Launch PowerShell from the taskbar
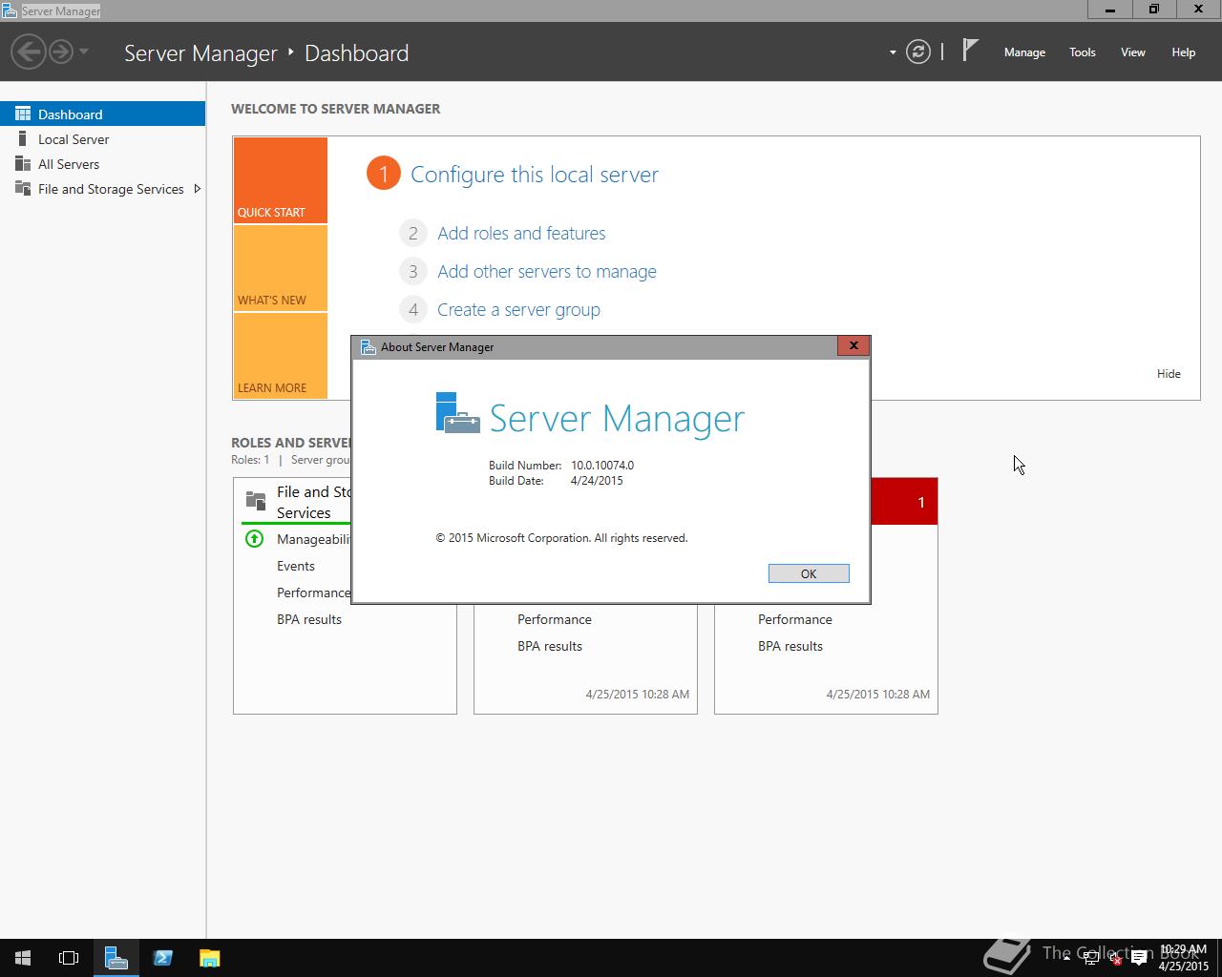This screenshot has height=977, width=1222. tap(162, 958)
